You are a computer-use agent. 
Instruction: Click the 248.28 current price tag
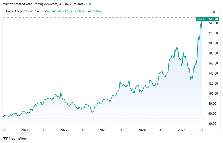pos(213,19)
